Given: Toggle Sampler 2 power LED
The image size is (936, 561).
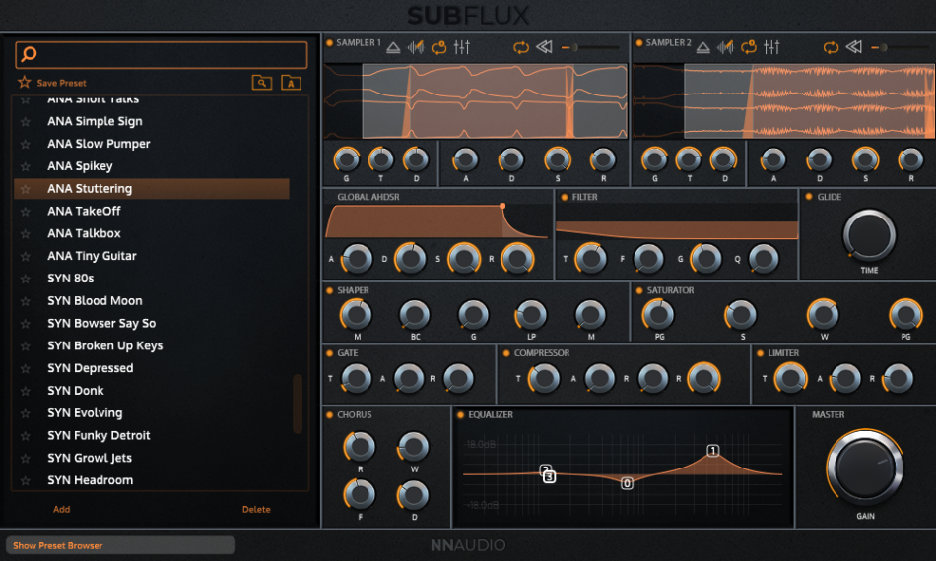Looking at the screenshot, I should pyautogui.click(x=639, y=43).
